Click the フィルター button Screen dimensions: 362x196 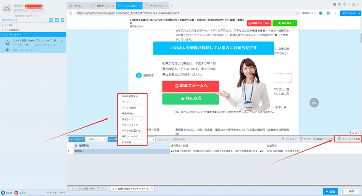[289, 139]
